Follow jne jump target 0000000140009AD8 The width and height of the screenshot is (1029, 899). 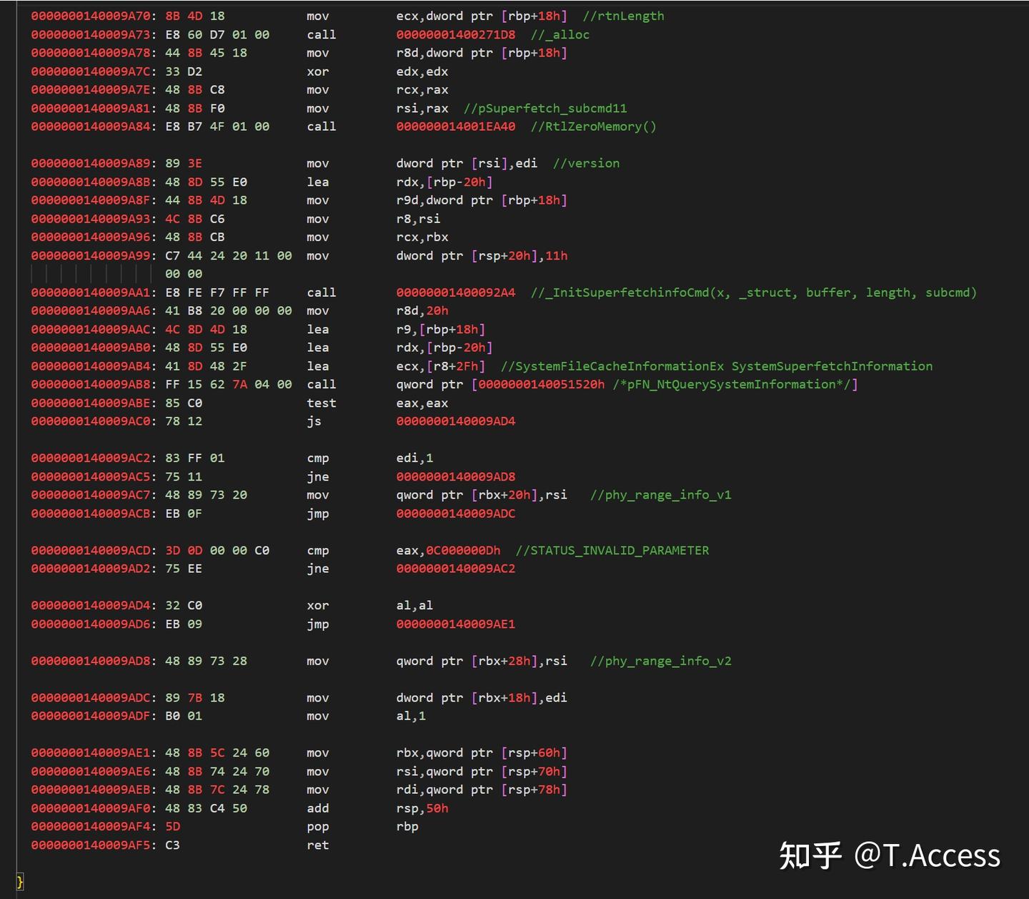[x=455, y=476]
